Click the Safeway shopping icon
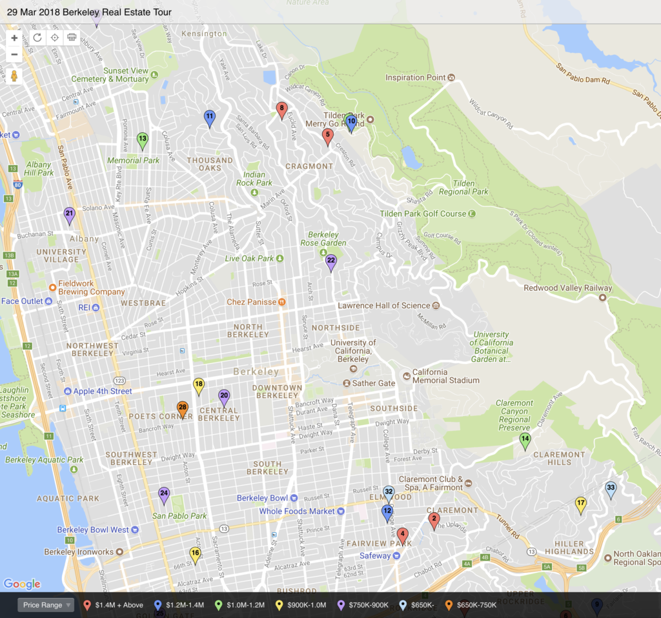This screenshot has height=618, width=661. (x=396, y=555)
